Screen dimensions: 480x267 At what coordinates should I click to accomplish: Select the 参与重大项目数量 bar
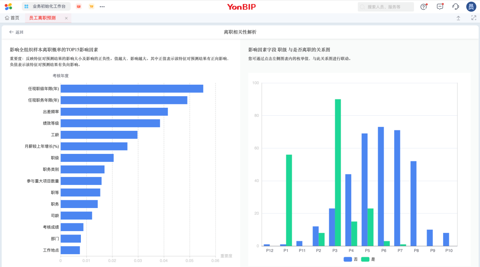(81, 181)
